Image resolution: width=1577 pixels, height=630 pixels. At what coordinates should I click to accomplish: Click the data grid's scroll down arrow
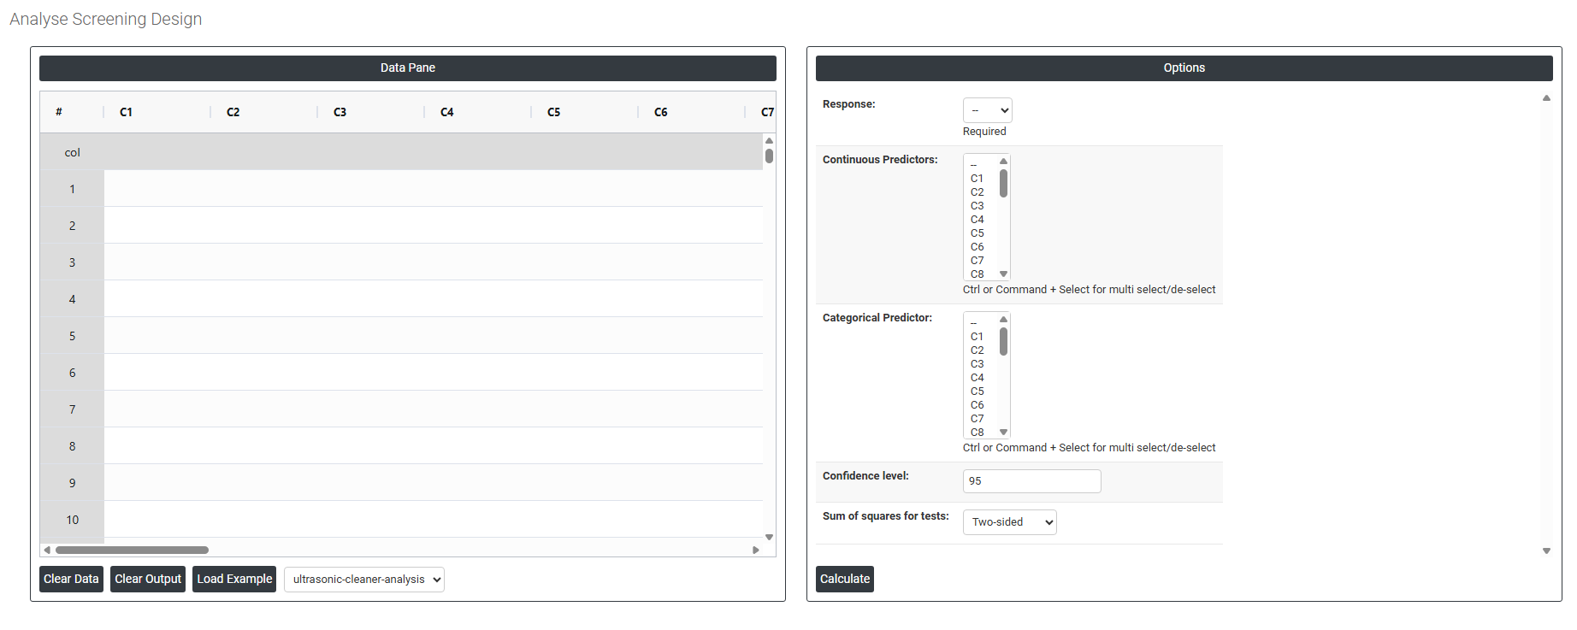click(x=769, y=537)
